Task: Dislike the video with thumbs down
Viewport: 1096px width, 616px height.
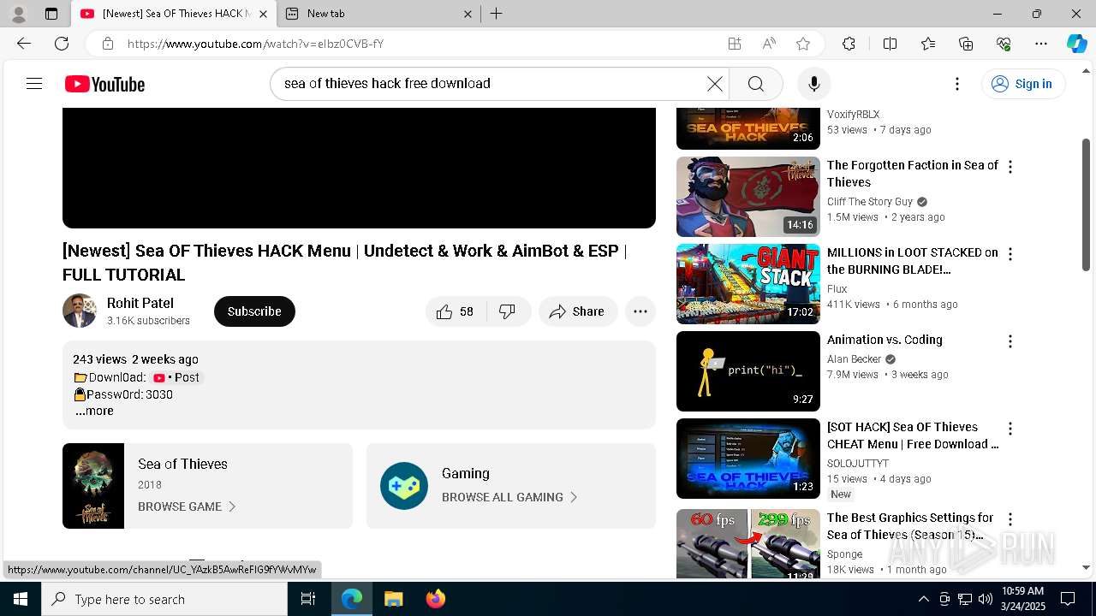Action: pos(508,311)
